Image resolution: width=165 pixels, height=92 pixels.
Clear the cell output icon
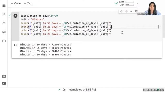[x=16, y=45]
